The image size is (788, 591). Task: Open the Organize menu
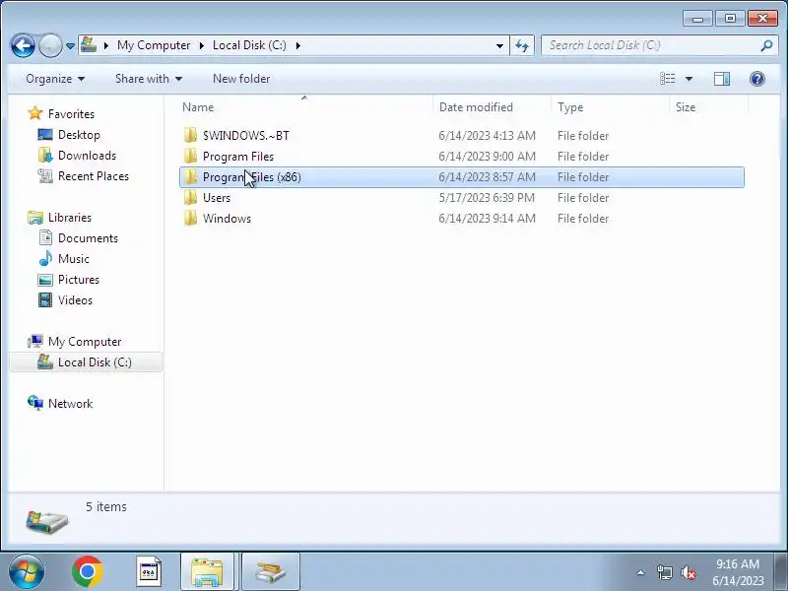55,79
